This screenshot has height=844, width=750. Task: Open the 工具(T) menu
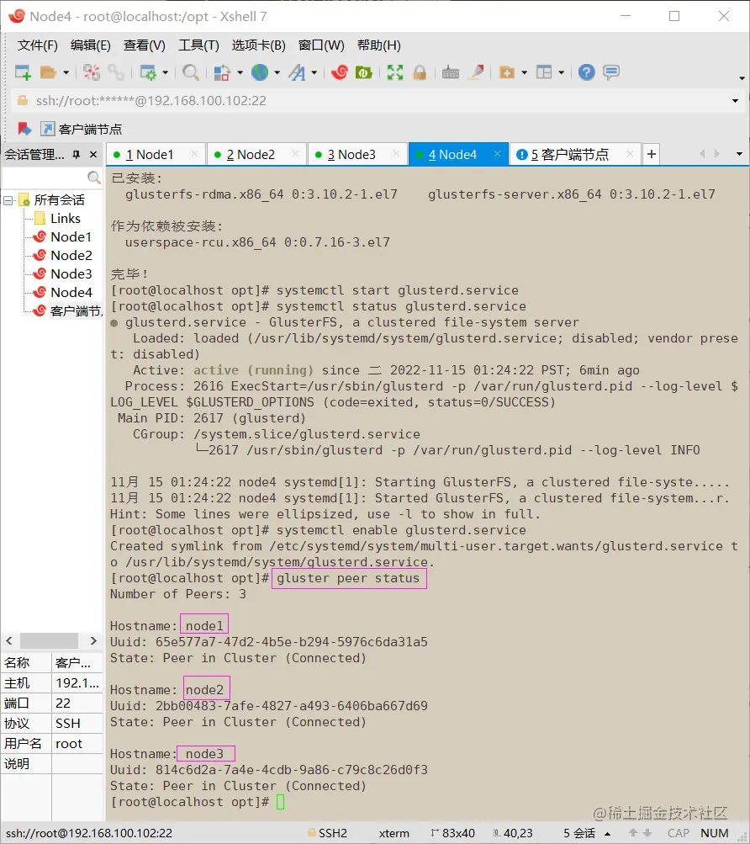[198, 45]
